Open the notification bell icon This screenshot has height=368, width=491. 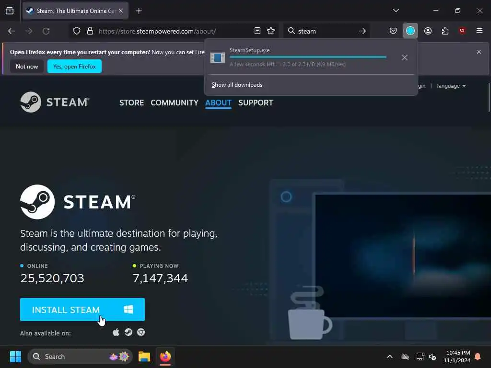tap(478, 356)
